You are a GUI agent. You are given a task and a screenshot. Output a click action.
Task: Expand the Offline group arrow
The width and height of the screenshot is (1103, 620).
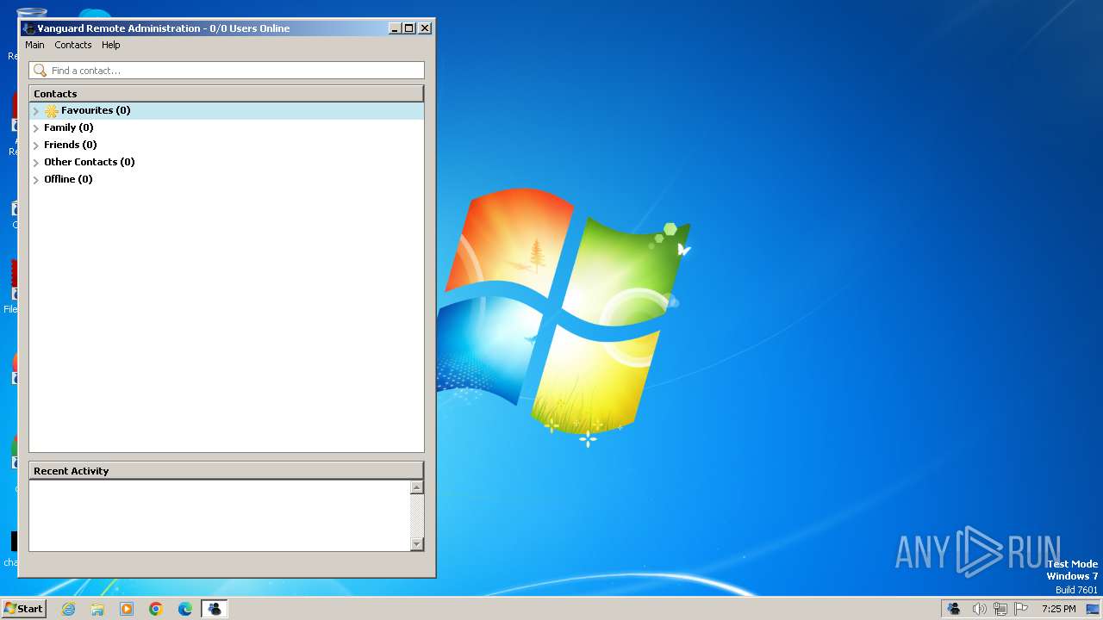(x=36, y=180)
